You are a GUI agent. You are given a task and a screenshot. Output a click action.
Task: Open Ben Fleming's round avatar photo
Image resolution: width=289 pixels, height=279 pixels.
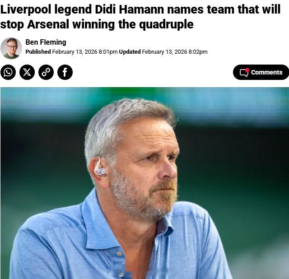tap(11, 48)
